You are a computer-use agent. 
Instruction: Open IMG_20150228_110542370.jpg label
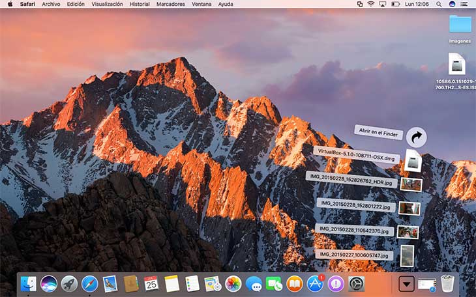[x=354, y=231]
